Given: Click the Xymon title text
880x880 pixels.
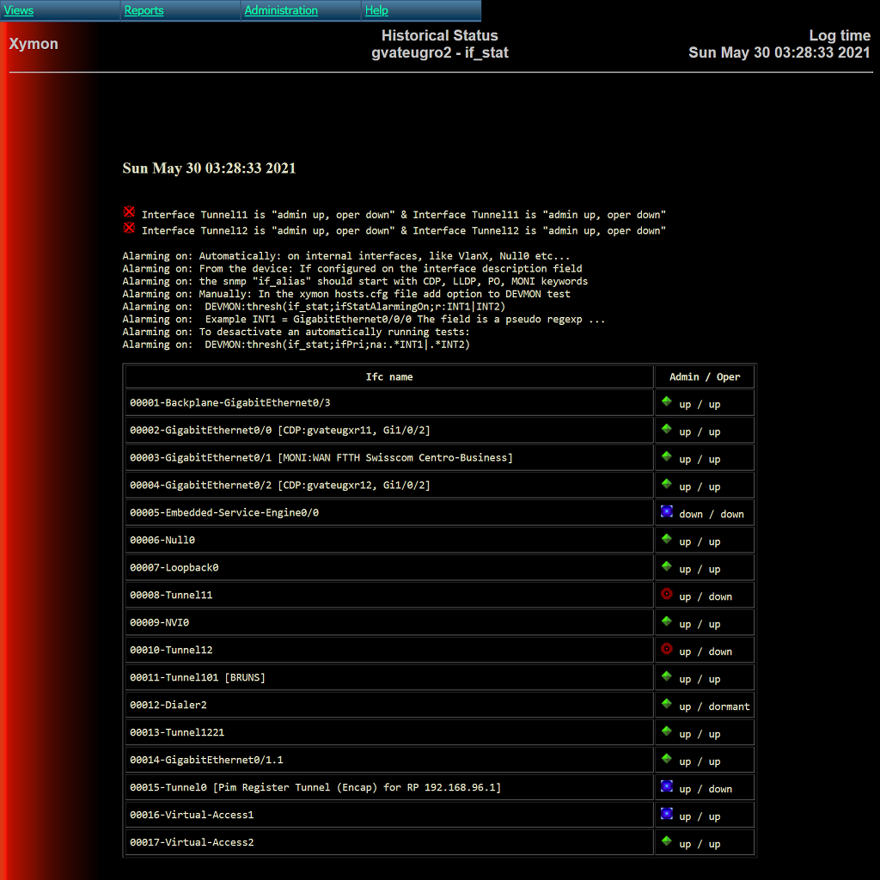Looking at the screenshot, I should click(x=34, y=44).
